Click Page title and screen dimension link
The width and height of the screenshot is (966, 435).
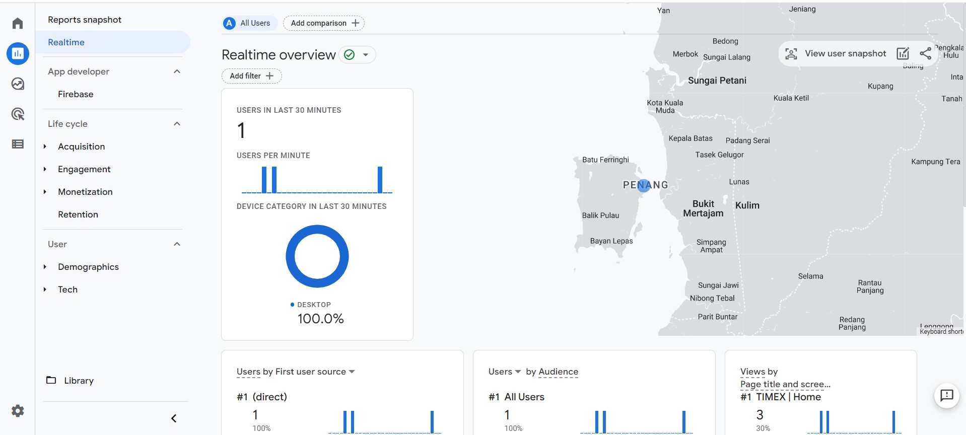tap(785, 384)
